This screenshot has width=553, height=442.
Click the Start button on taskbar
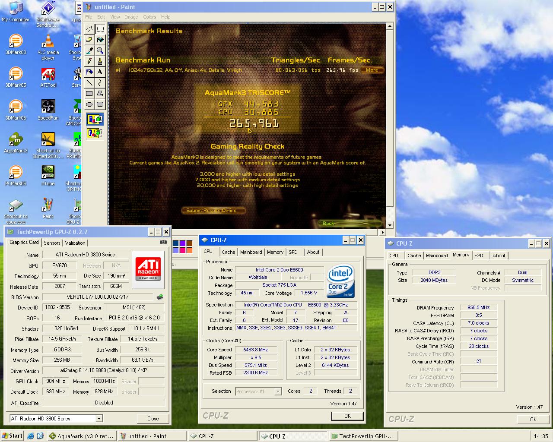point(12,436)
